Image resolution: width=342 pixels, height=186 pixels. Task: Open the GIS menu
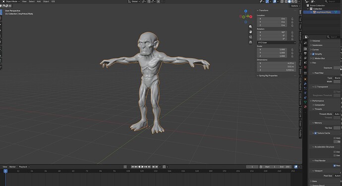click(53, 1)
